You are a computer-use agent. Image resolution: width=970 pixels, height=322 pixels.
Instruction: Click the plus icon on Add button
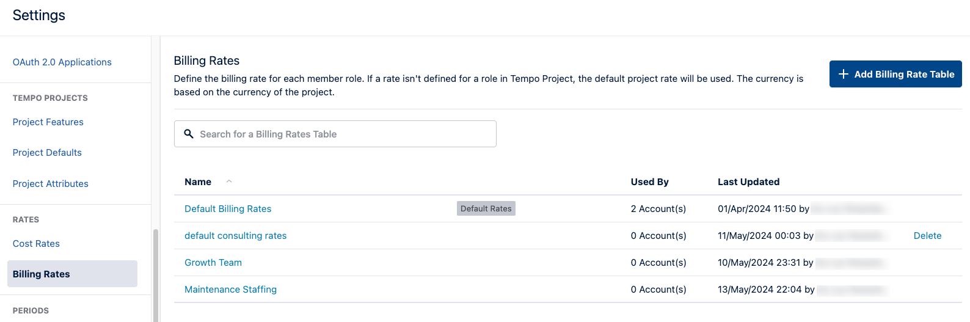point(844,74)
